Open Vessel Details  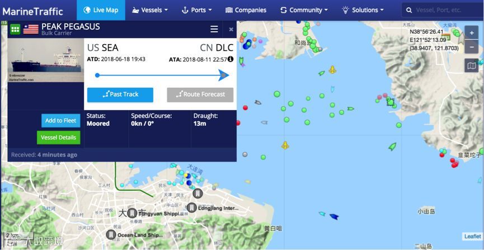58,138
